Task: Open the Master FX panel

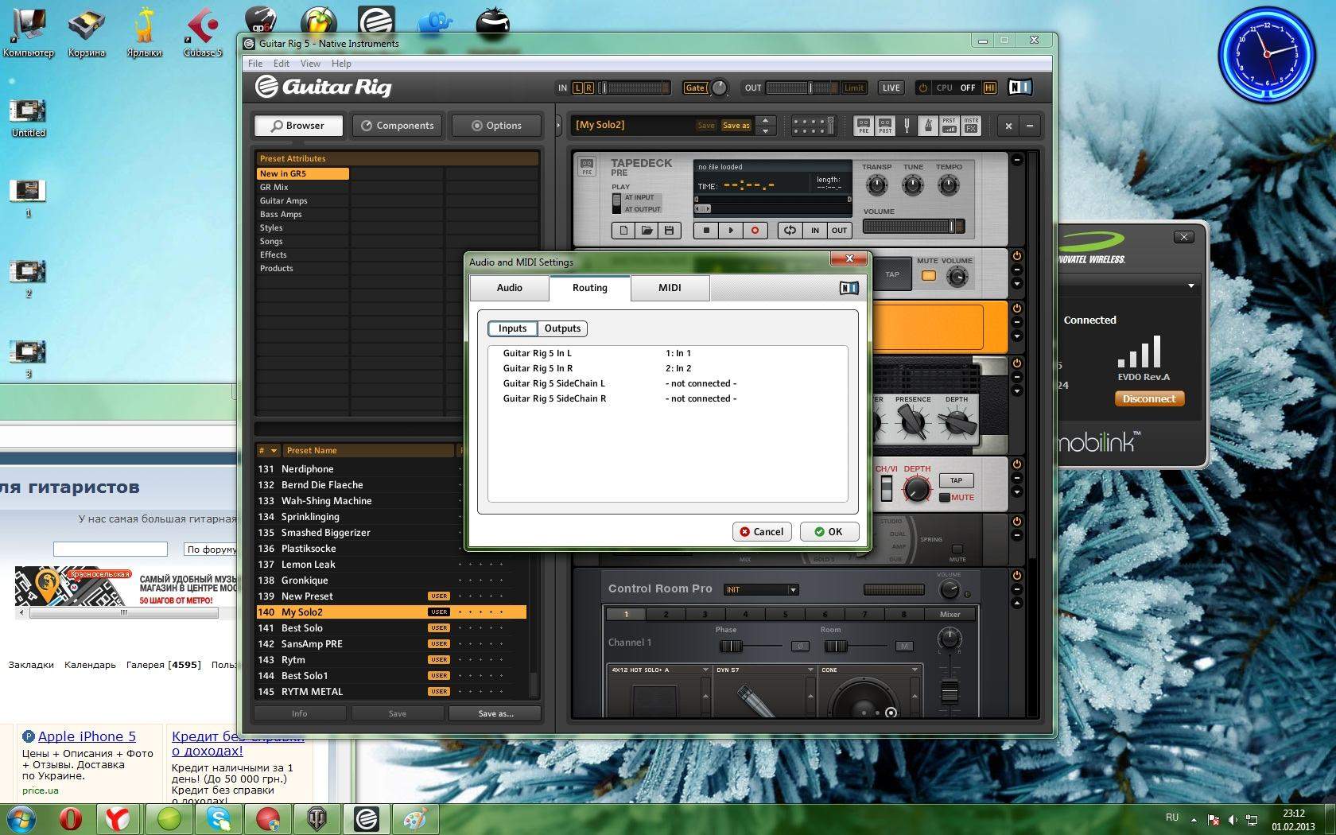Action: [x=971, y=126]
